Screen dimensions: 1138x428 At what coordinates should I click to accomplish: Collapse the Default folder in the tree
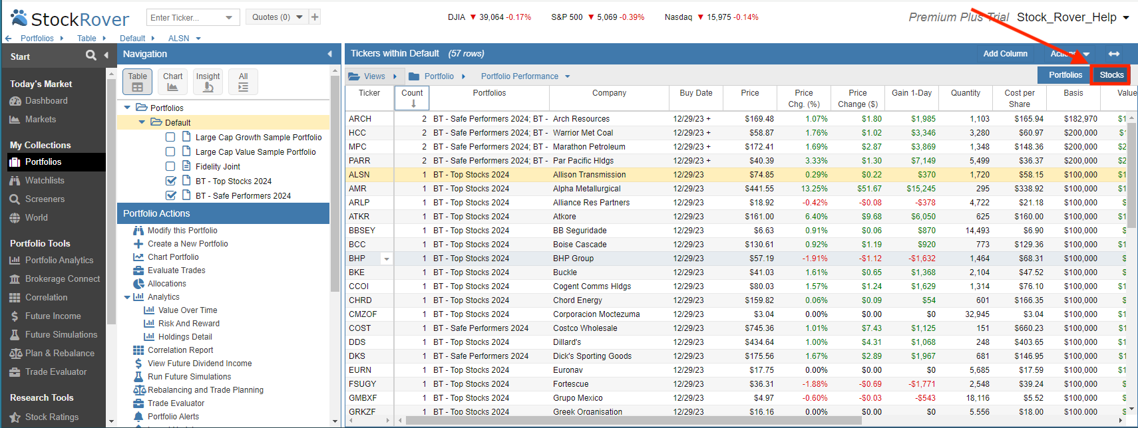click(142, 122)
